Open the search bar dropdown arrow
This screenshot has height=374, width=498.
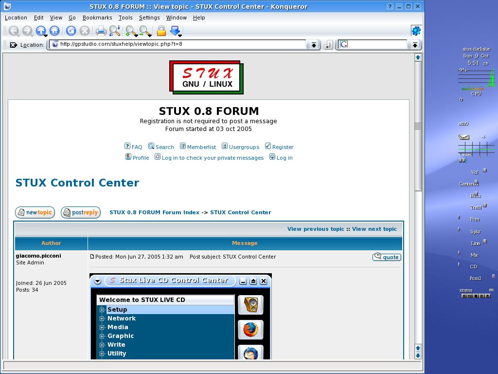[x=415, y=45]
